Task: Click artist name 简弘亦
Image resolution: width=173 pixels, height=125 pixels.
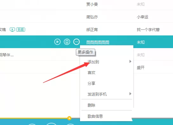Action: (x=92, y=17)
